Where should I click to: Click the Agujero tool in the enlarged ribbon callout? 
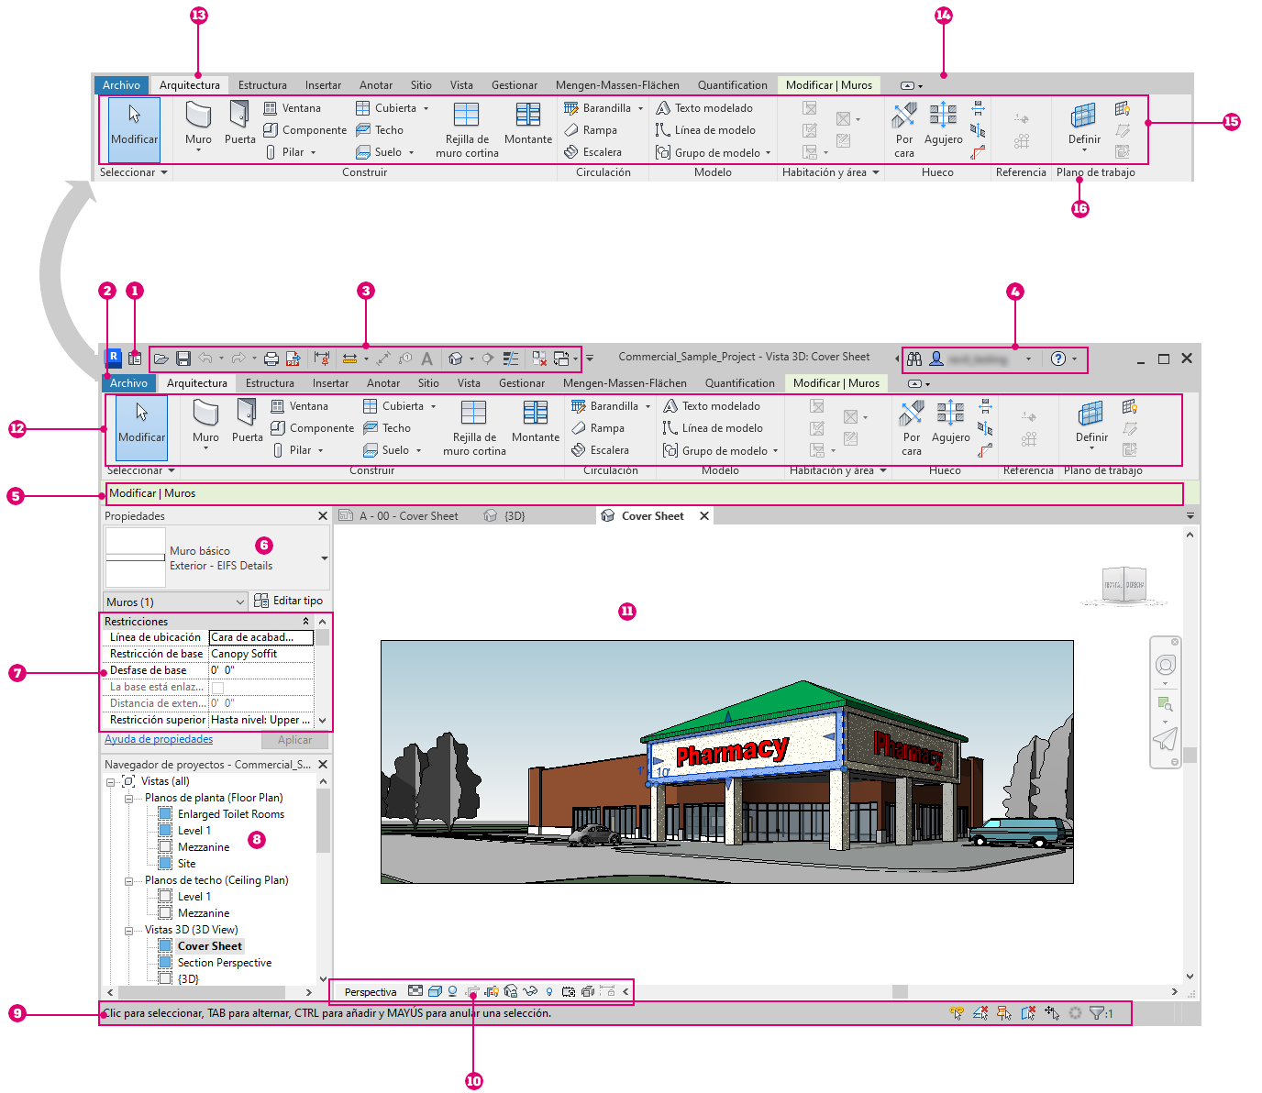point(944,123)
